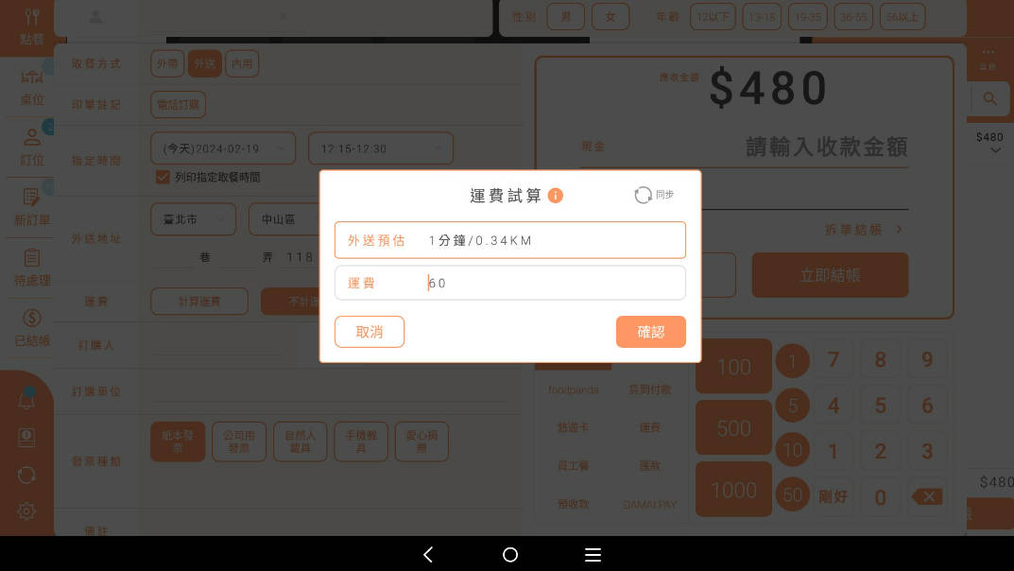Go to 桌位 in the sidebar
1014x571 pixels.
point(32,88)
